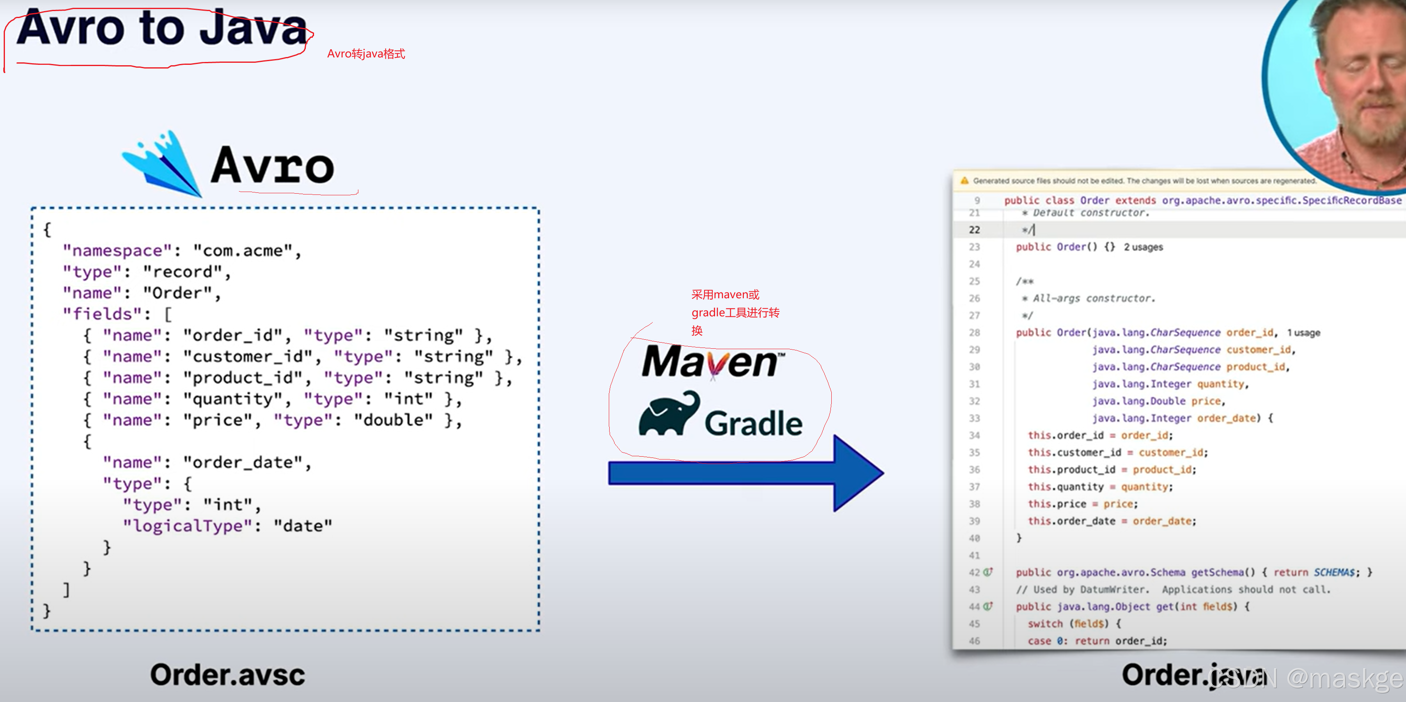Click the "java.lang.Integer order_date) {" line
Image resolution: width=1406 pixels, height=702 pixels.
[1183, 418]
